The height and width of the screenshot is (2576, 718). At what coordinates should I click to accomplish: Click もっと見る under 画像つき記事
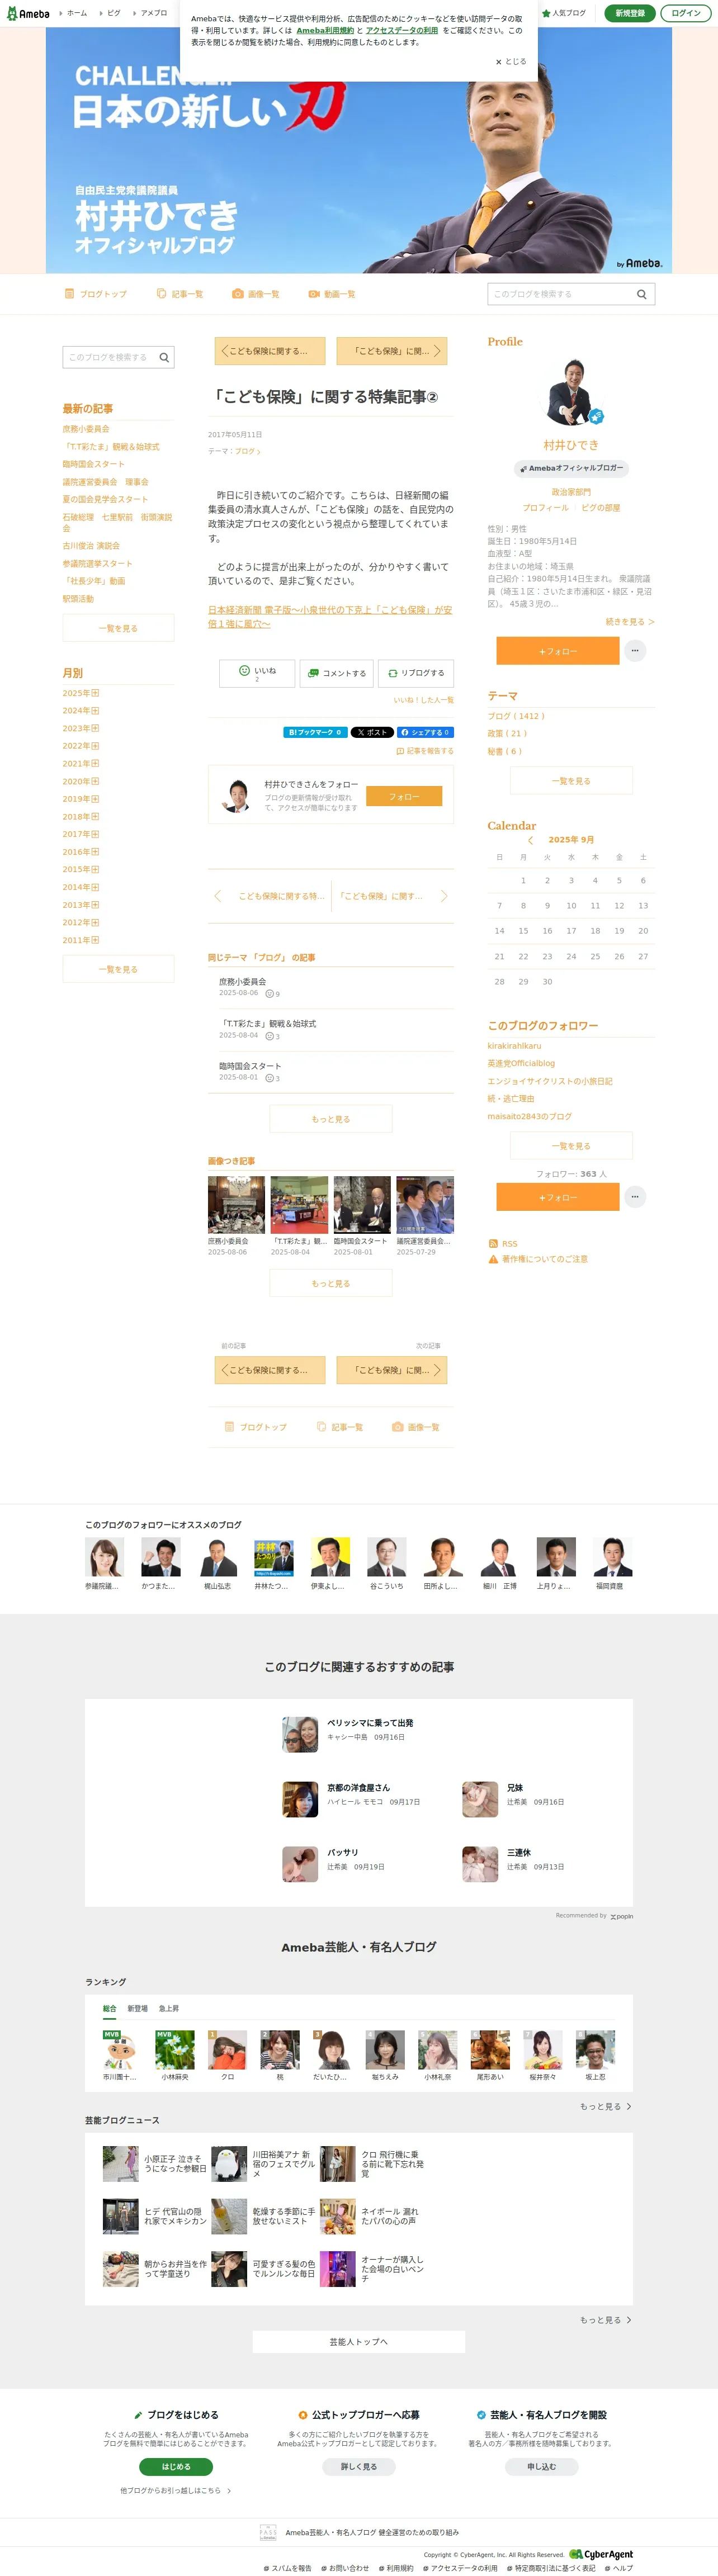[x=331, y=1283]
